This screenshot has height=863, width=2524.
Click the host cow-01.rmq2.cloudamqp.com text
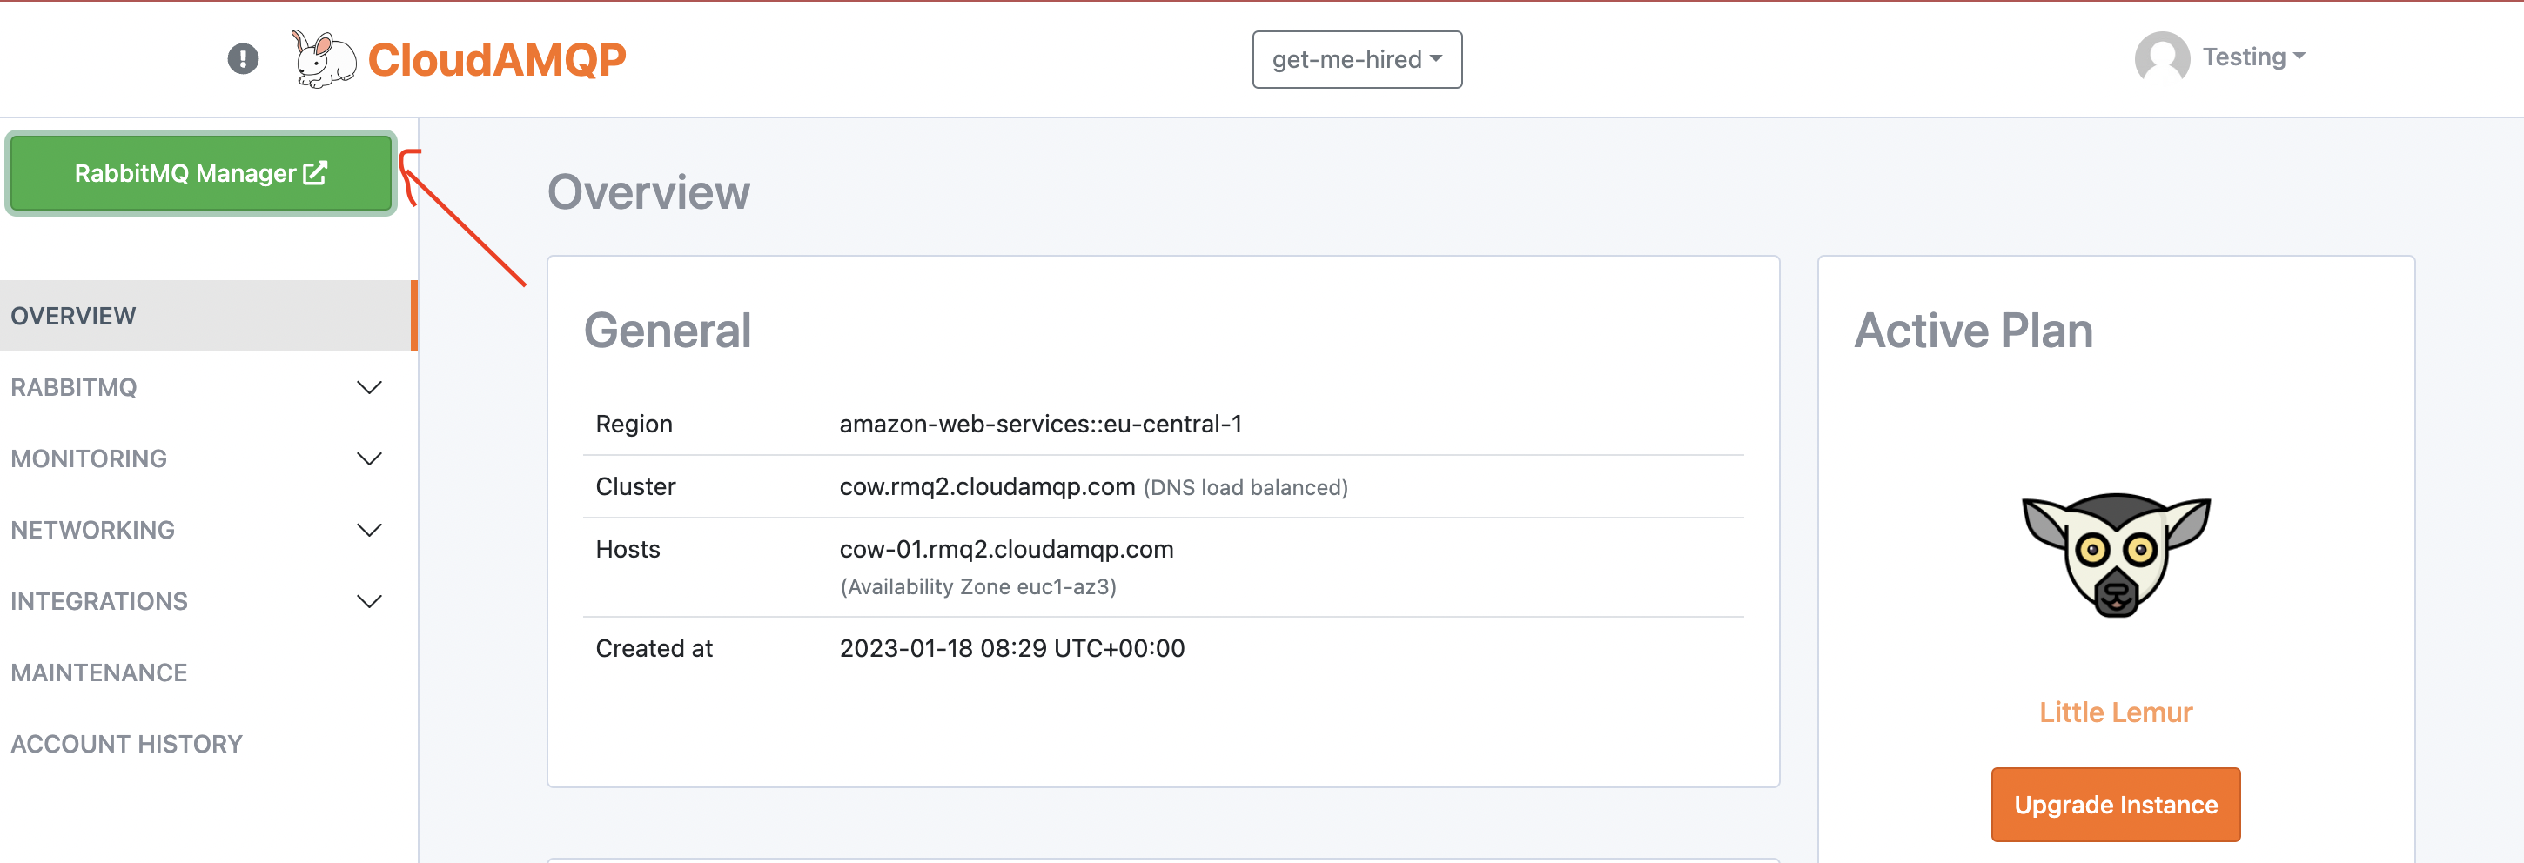tap(1006, 550)
